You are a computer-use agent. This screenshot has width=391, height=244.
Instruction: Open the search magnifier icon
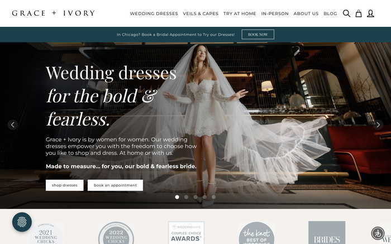[346, 13]
